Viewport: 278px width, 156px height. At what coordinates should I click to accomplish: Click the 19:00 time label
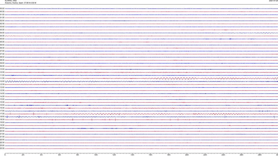pos(2,122)
